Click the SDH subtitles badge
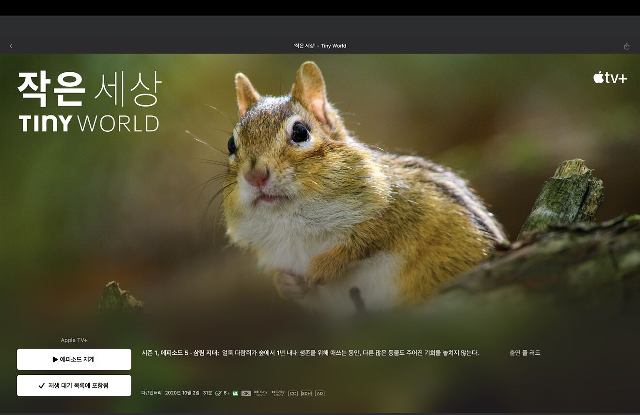Viewport: 640px width, 415px height. tap(306, 393)
